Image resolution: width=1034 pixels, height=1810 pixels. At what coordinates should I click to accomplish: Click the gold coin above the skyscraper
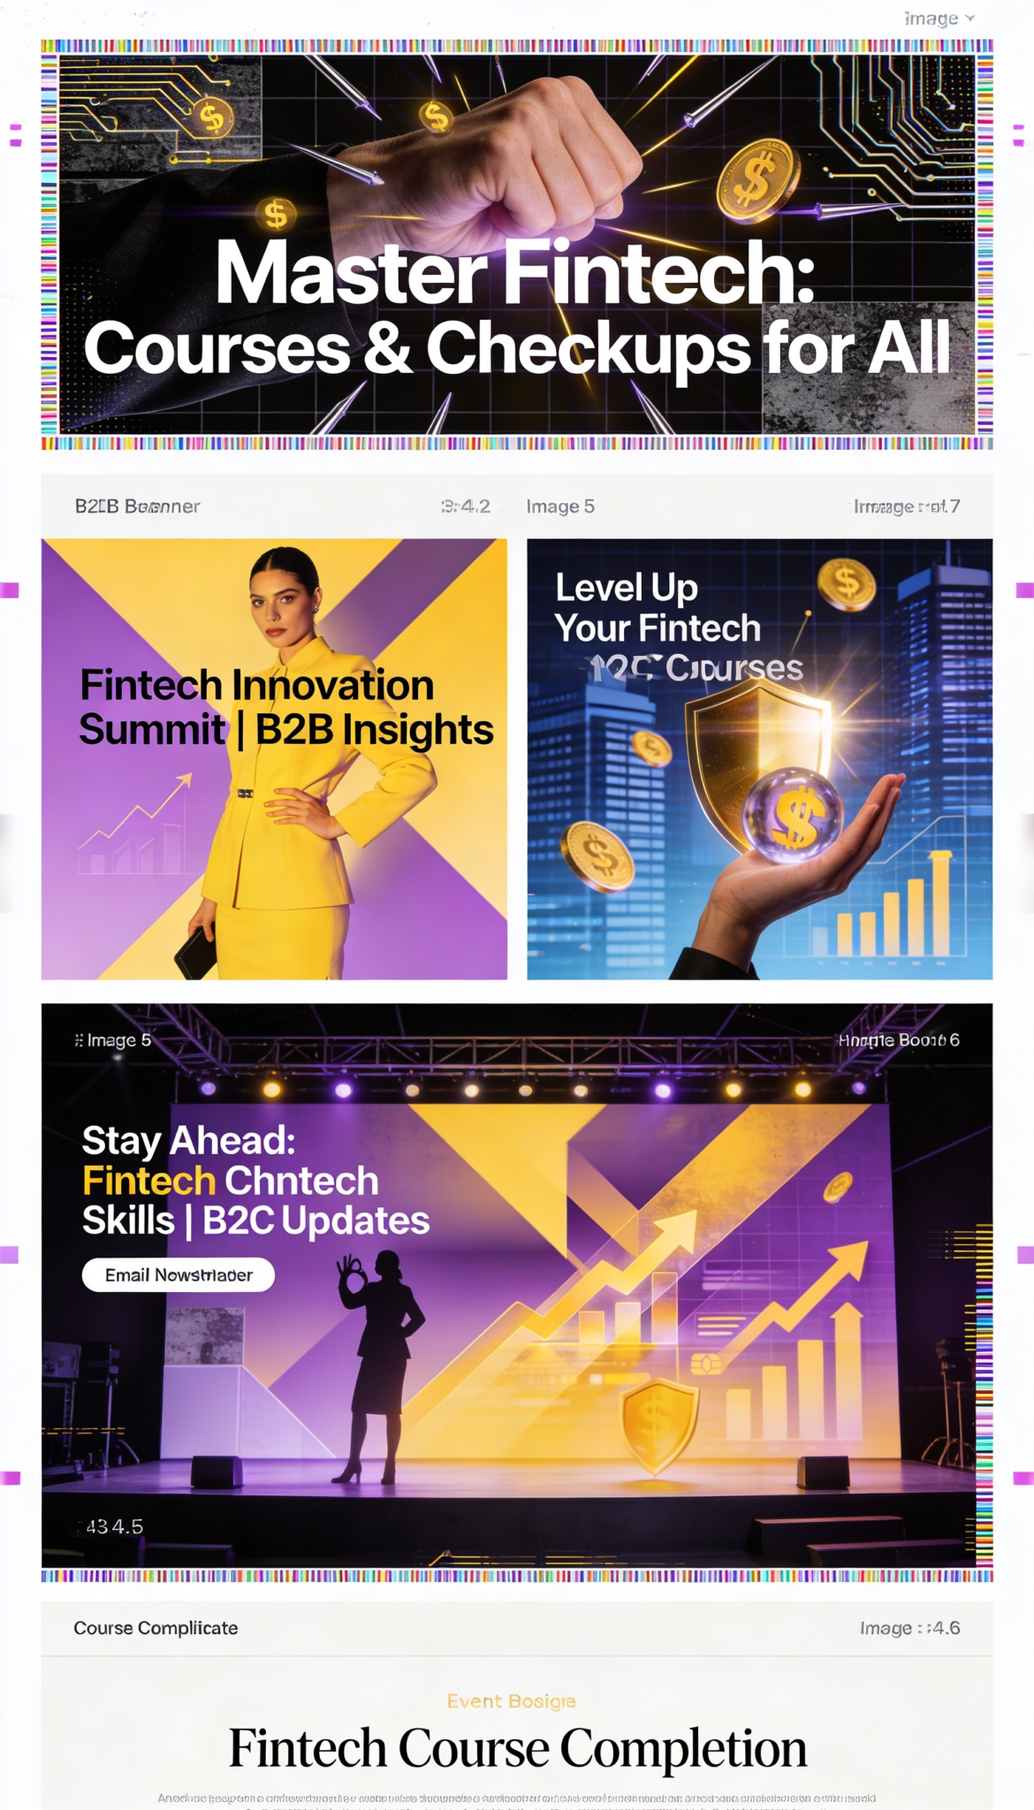click(x=846, y=584)
